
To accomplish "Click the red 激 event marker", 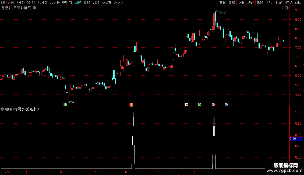I will point(131,105).
